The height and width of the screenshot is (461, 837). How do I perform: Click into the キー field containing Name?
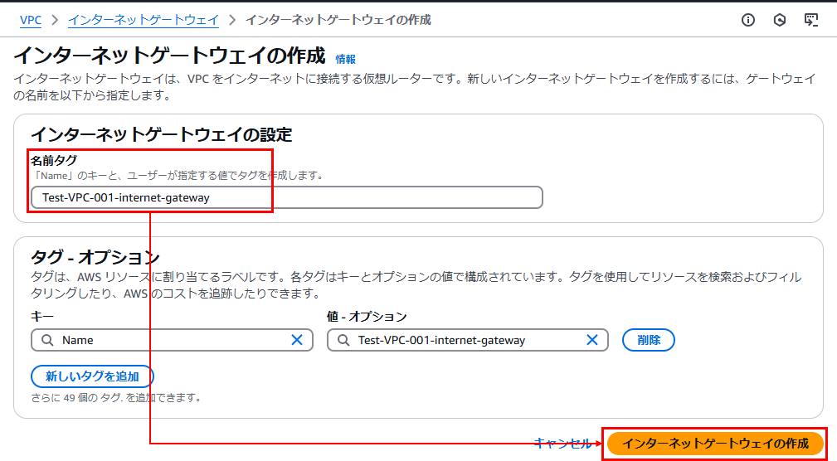pos(172,340)
